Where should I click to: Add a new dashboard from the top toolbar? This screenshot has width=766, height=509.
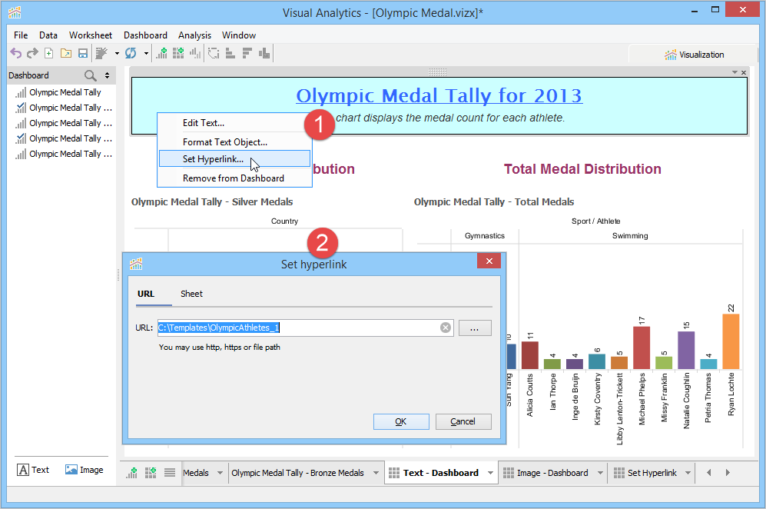pos(178,53)
